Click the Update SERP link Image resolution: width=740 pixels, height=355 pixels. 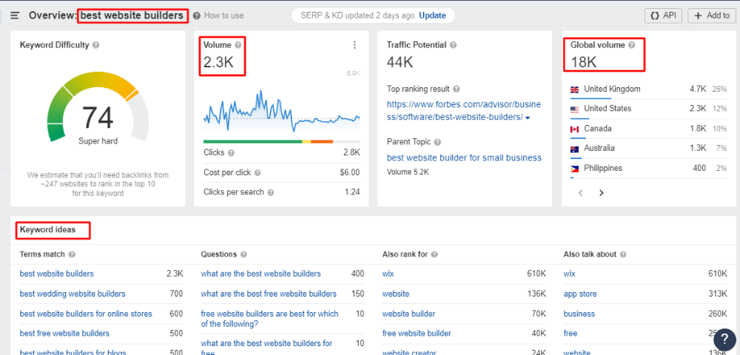(432, 16)
